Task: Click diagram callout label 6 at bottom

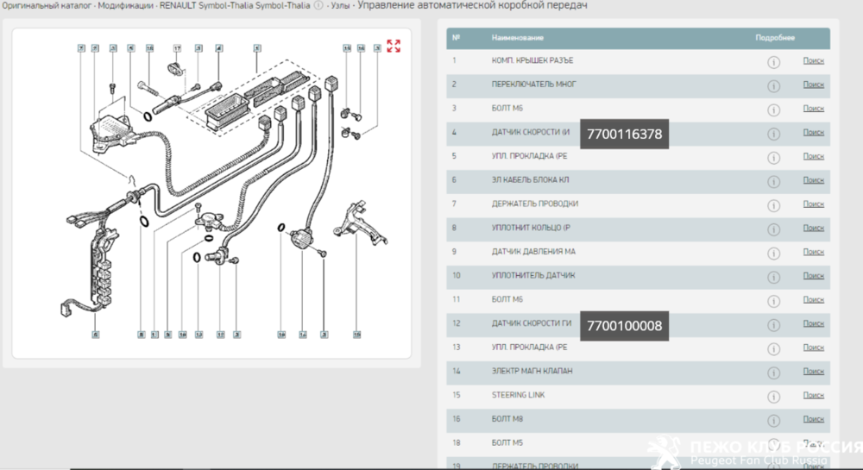Action: point(95,335)
